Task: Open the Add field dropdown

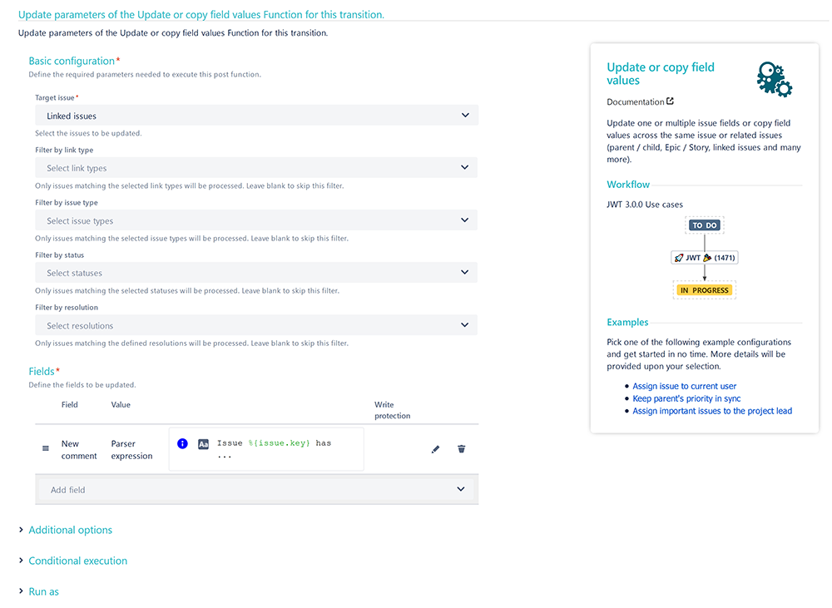Action: click(x=257, y=489)
